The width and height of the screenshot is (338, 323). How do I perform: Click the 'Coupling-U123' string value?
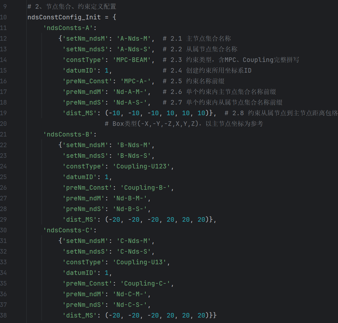(141, 166)
